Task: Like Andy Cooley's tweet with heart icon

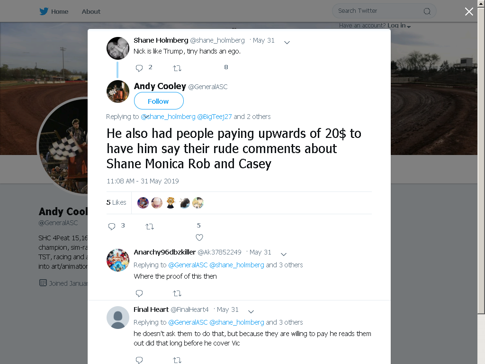Action: point(199,237)
